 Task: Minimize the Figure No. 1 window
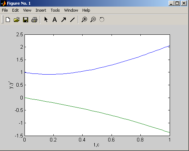[171, 3]
